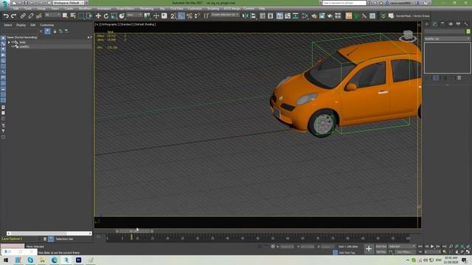472x265 pixels.
Task: Toggle visibility eye for body object
Action: 13,43
